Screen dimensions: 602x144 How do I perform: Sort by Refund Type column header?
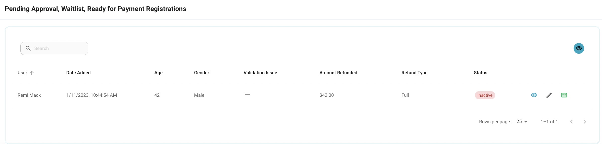(x=414, y=73)
